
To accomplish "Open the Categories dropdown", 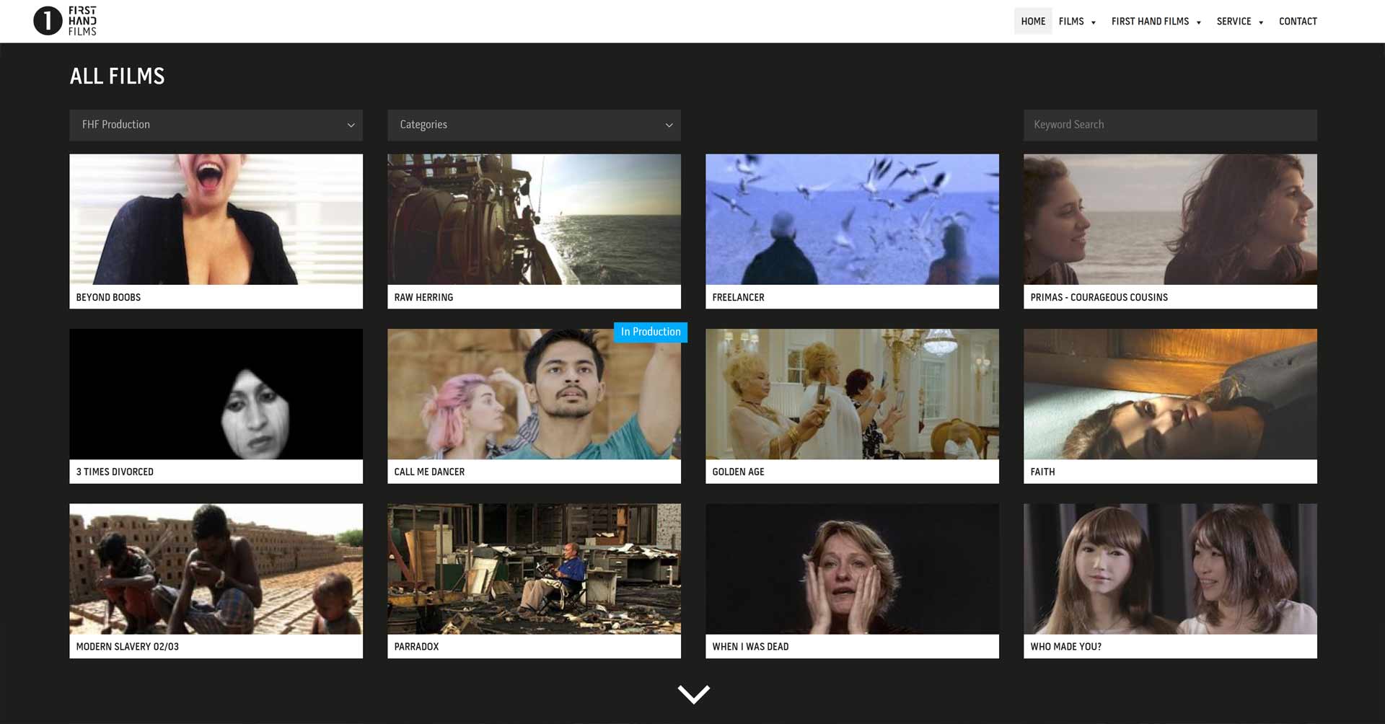I will click(x=534, y=125).
